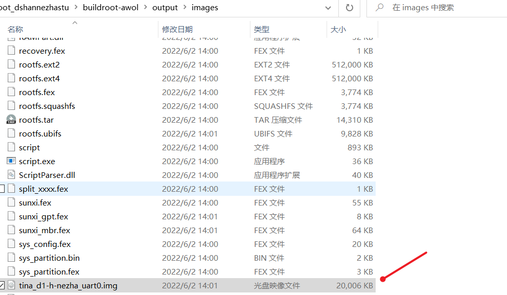The height and width of the screenshot is (295, 507).
Task: Click the sunxi_gpt.fex file icon
Action: [11, 216]
